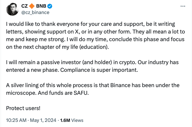Image resolution: width=192 pixels, height=127 pixels.
Task: Click the word "Binance" in the tweet body
Action: [120, 85]
